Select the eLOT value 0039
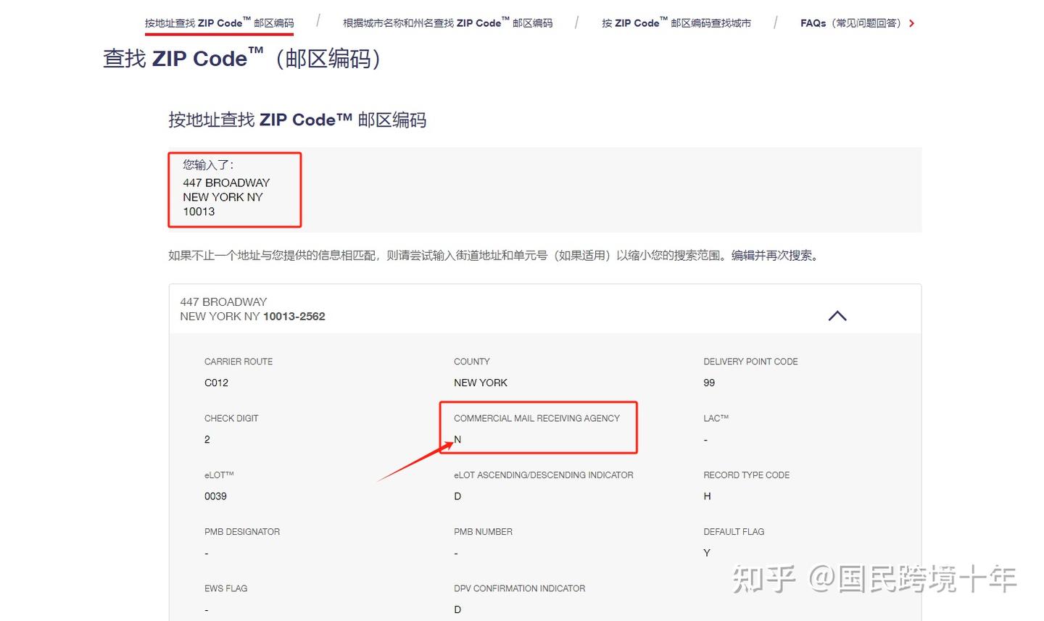1044x621 pixels. [215, 496]
